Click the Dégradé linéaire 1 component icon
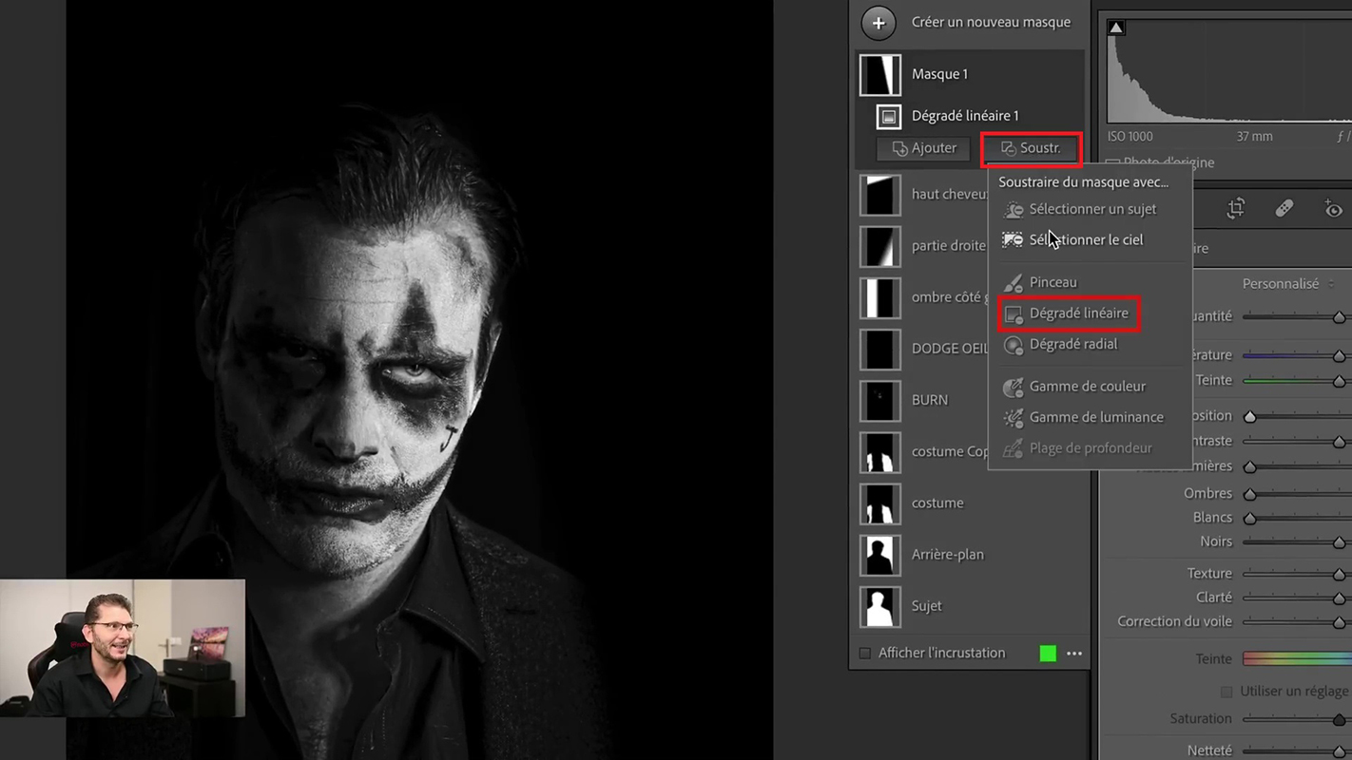The image size is (1352, 760). tap(888, 116)
